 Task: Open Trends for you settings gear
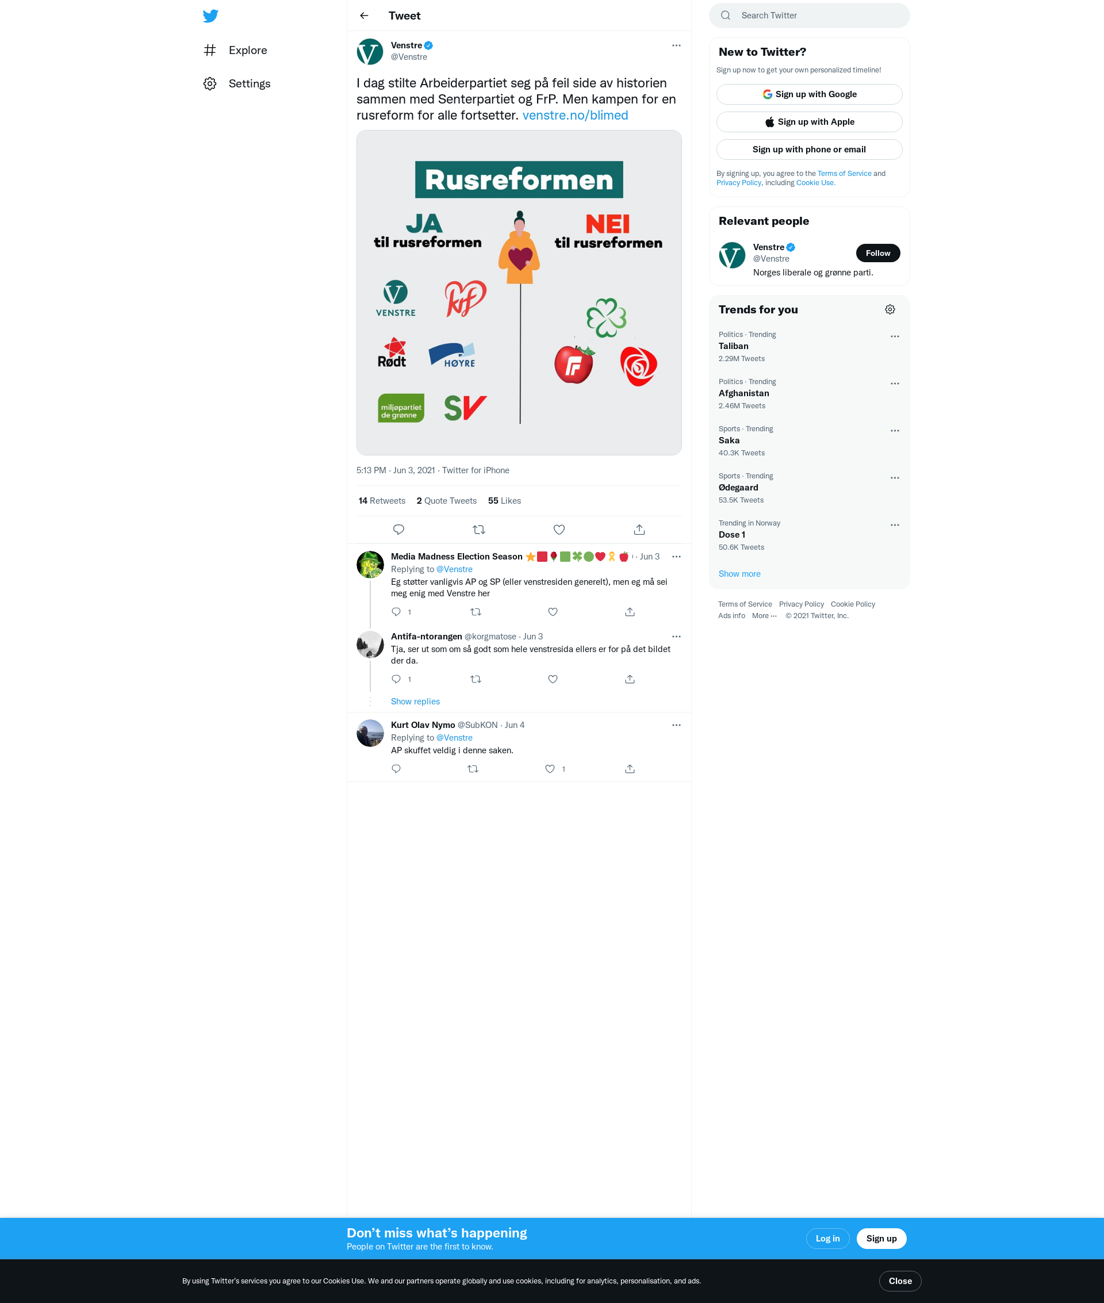click(890, 310)
